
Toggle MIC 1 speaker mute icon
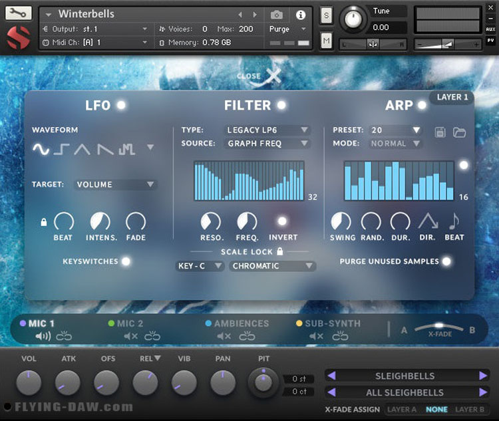point(43,336)
